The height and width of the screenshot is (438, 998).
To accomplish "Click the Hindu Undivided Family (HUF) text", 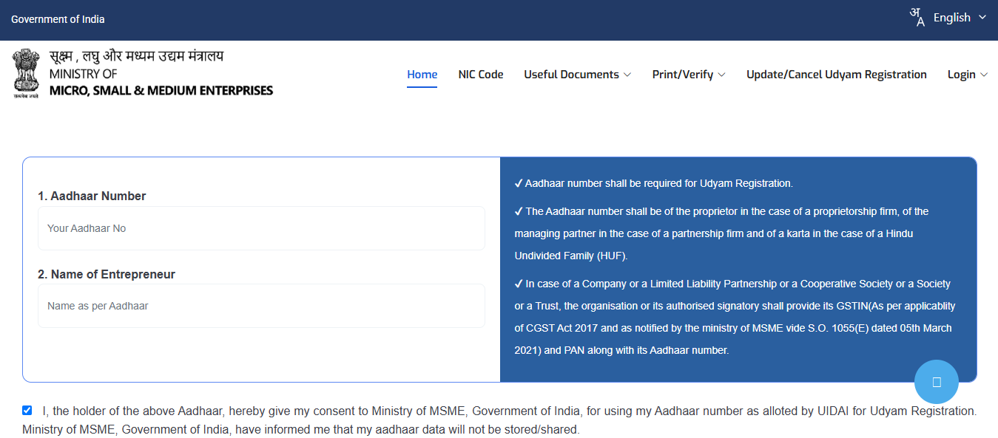I will pyautogui.click(x=570, y=256).
